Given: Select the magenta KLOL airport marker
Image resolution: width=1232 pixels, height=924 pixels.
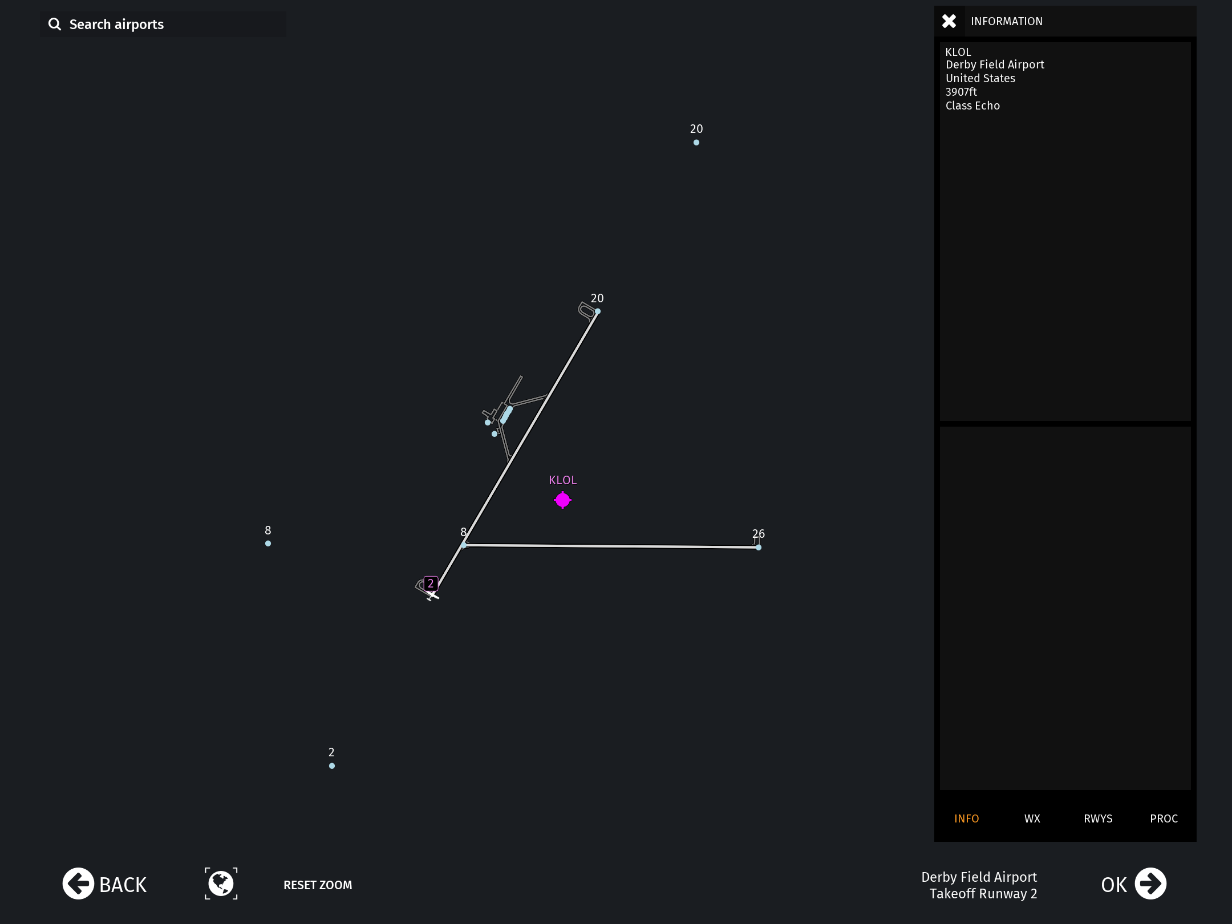Looking at the screenshot, I should [562, 500].
